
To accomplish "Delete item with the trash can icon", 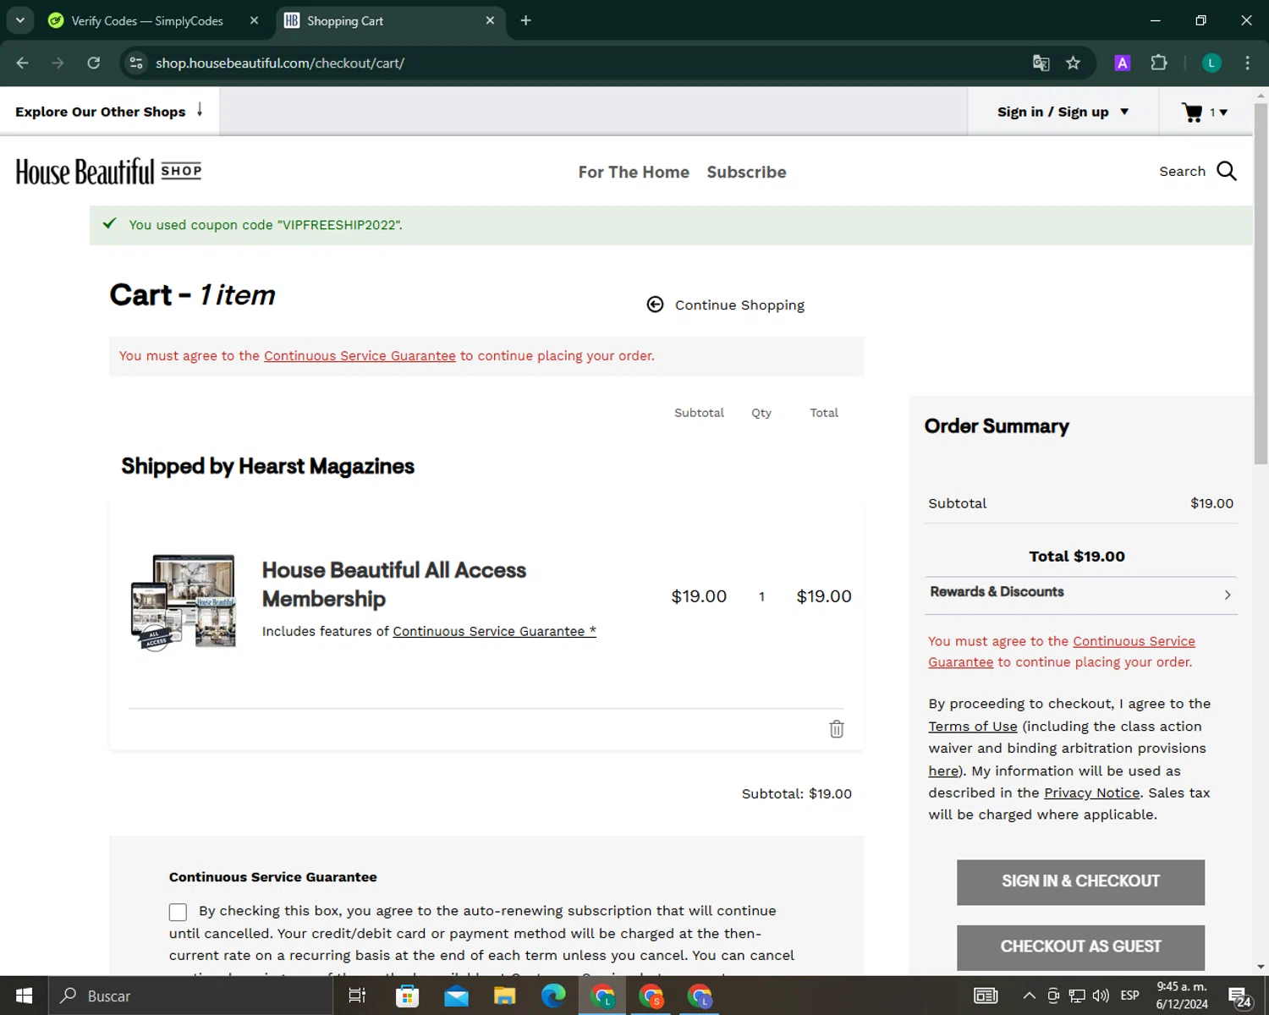I will [x=836, y=729].
